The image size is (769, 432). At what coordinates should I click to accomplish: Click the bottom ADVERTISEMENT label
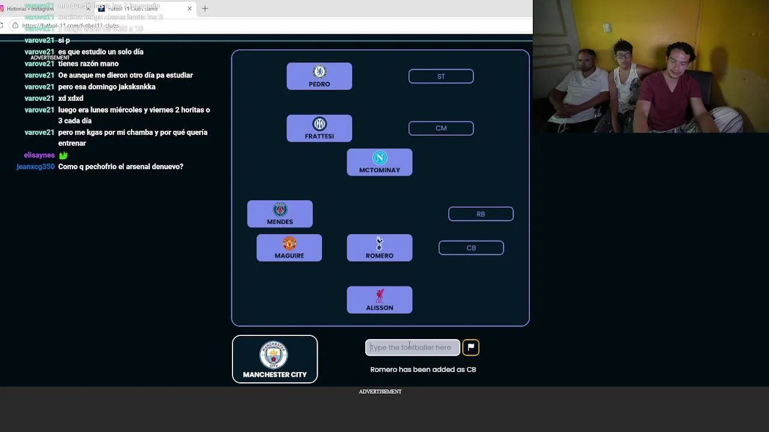[x=380, y=392]
